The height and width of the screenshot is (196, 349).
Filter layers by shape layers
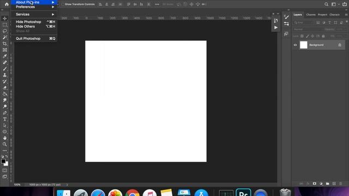pyautogui.click(x=335, y=23)
